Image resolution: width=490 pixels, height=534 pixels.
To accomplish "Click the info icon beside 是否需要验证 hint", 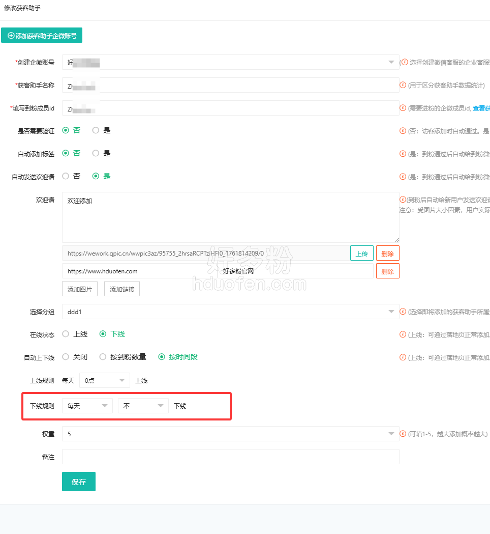I will (x=404, y=131).
